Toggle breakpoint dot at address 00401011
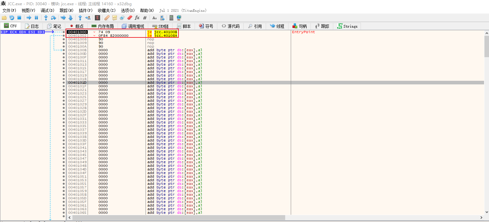The image size is (489, 222). point(64,61)
